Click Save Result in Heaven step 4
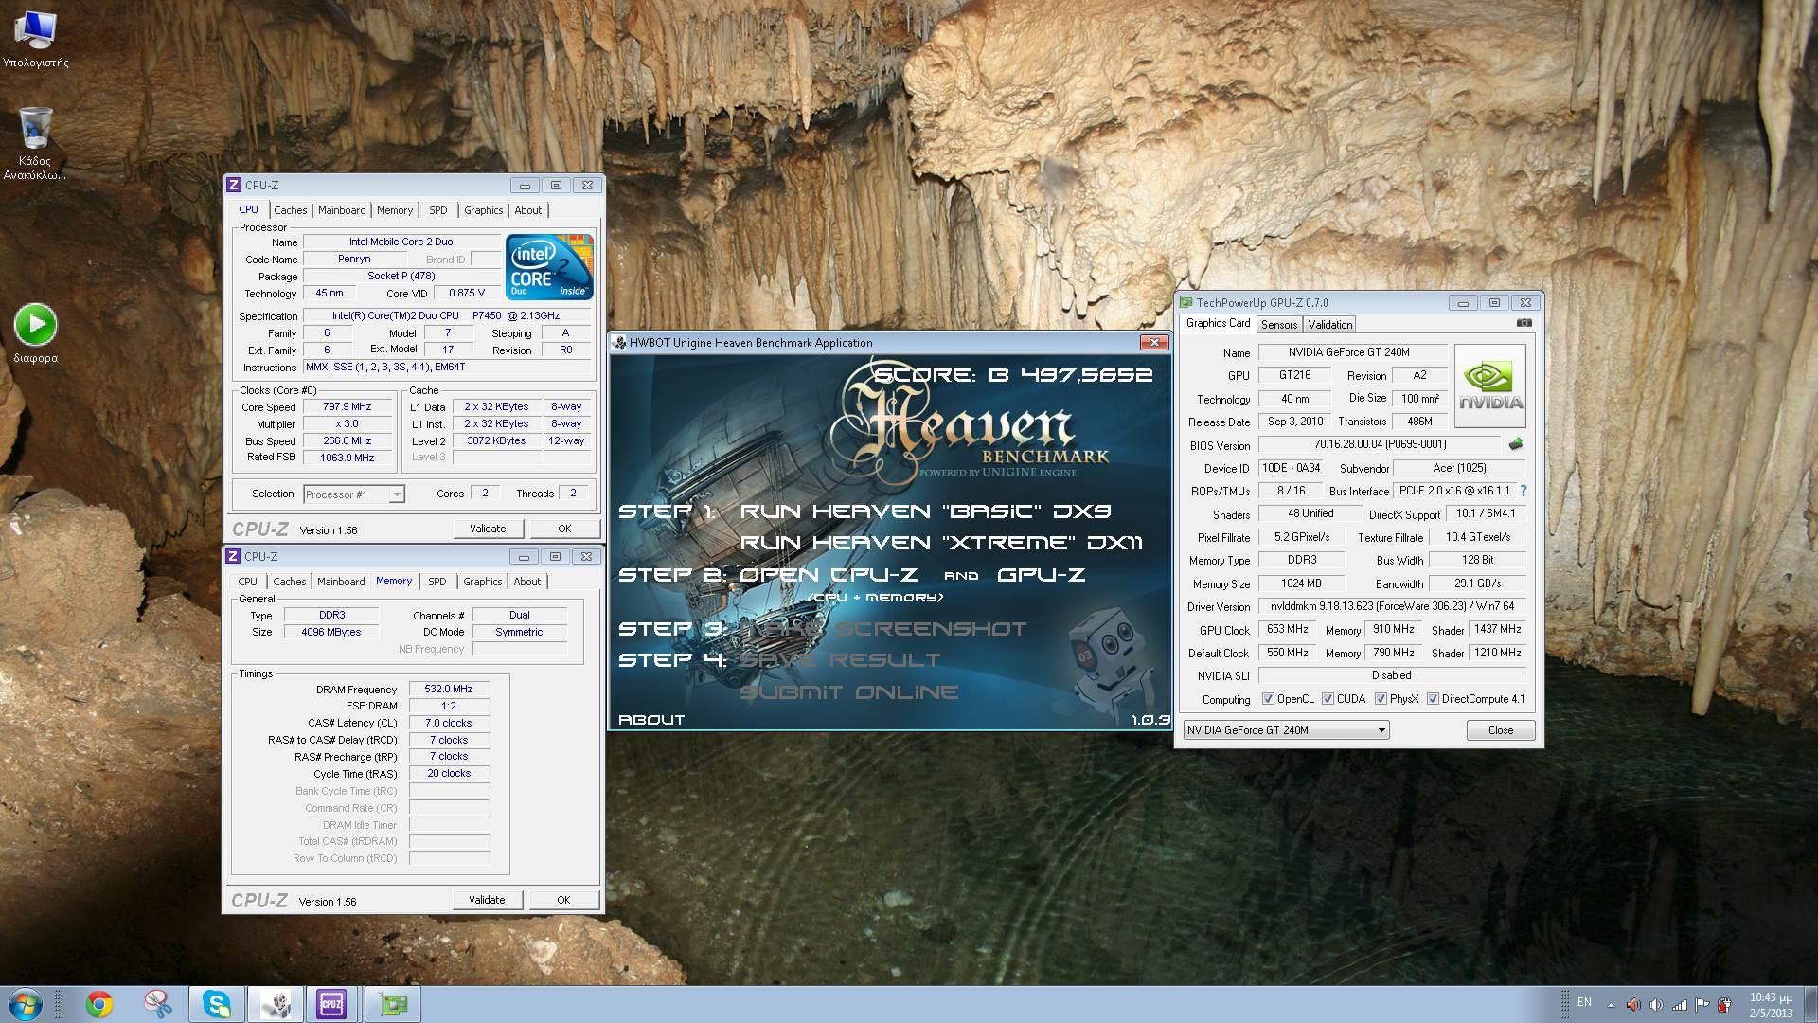 pos(840,660)
